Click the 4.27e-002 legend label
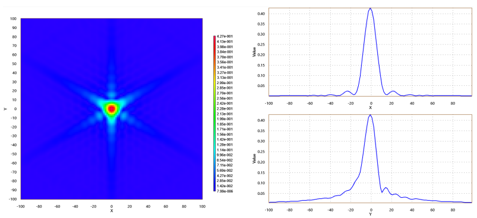This screenshot has height=218, width=477. click(225, 175)
